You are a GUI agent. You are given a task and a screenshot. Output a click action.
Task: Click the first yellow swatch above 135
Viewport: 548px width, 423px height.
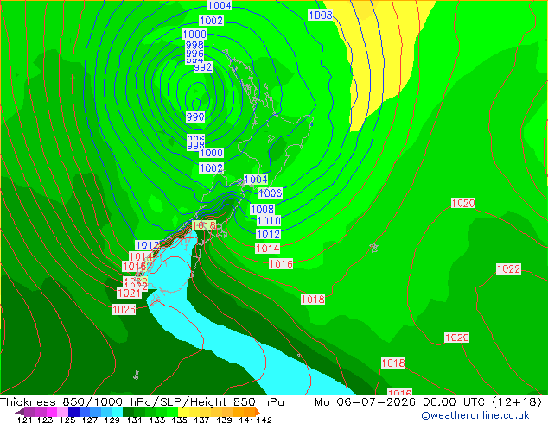click(x=183, y=412)
